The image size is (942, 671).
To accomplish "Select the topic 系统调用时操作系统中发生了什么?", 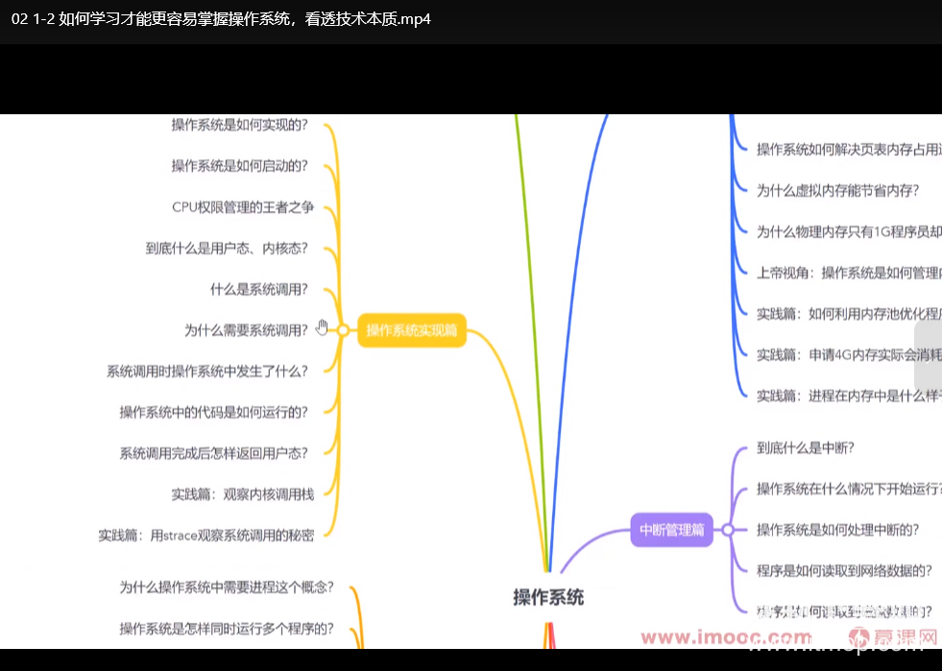I will [x=207, y=371].
